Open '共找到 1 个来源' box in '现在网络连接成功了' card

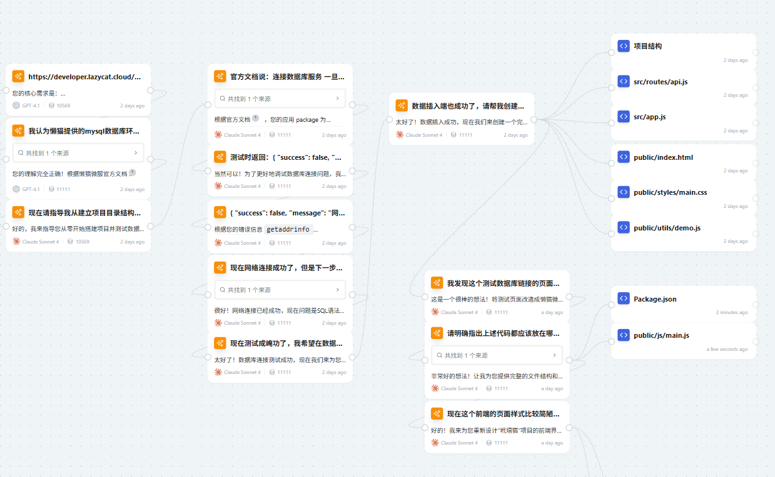pos(280,290)
